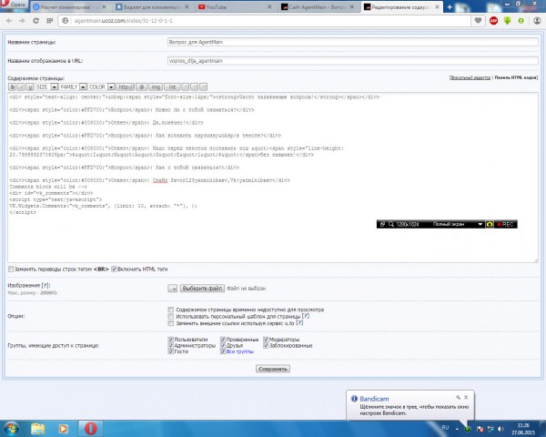Switch to the visual editor link
Screen dimensions: 546x437
point(470,77)
